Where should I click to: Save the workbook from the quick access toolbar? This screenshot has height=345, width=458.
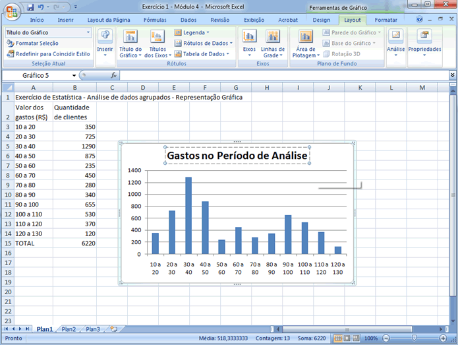(30, 7)
